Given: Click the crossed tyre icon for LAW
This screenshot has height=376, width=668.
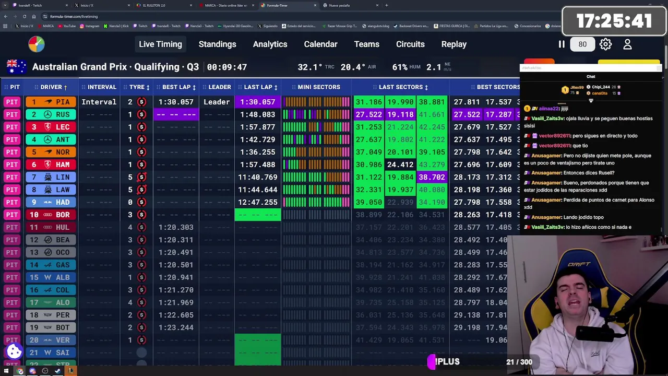Looking at the screenshot, I should (141, 190).
